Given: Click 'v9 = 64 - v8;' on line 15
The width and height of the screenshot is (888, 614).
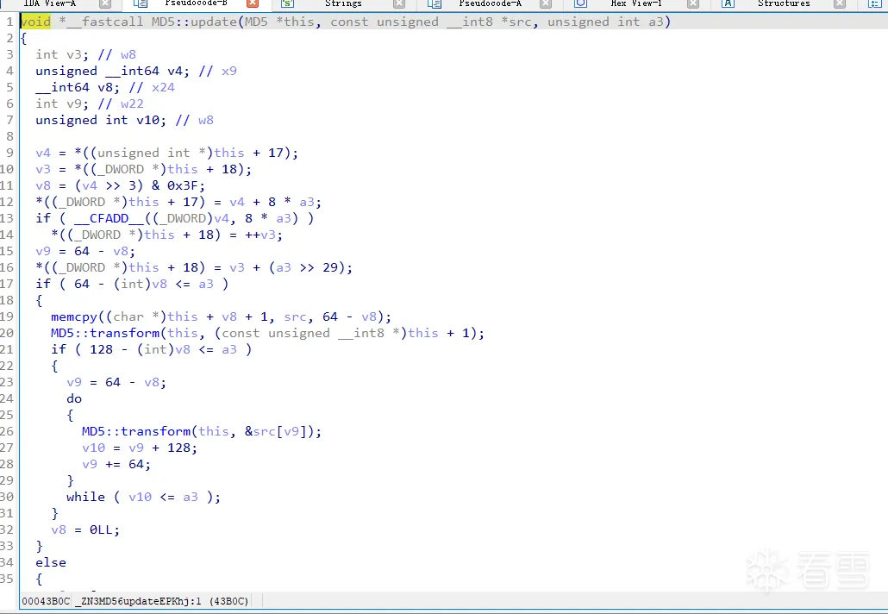Looking at the screenshot, I should (x=85, y=252).
